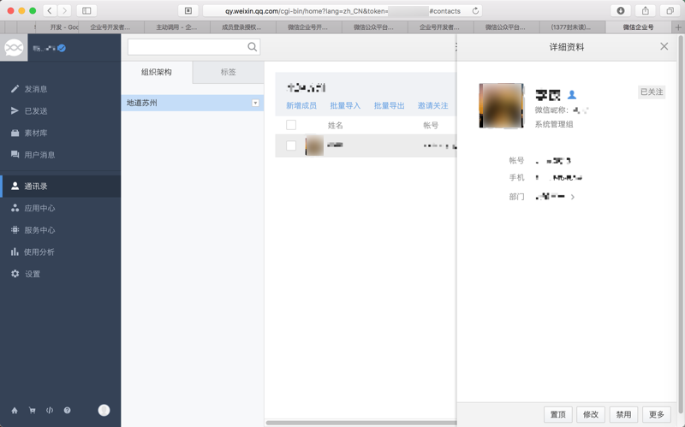Click the 修改 edit button
This screenshot has height=427, width=685.
[591, 414]
